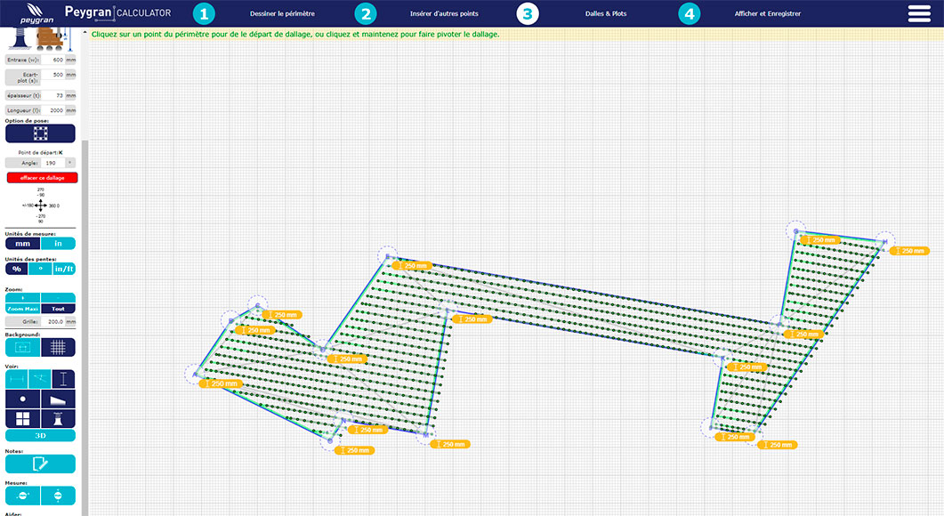Click step 3 circle
944x516 pixels.
528,13
